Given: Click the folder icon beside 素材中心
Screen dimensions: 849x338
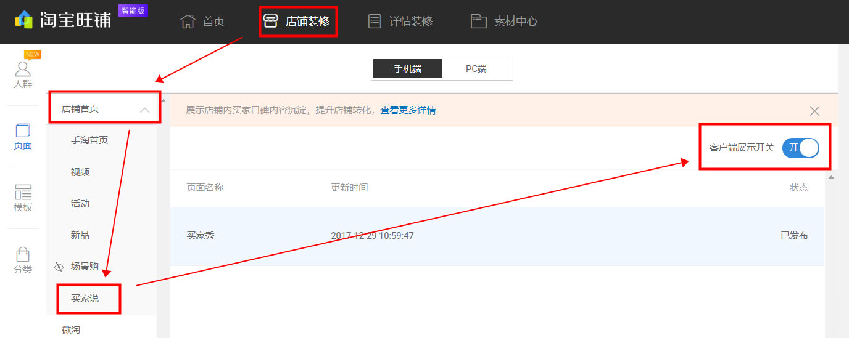Looking at the screenshot, I should 478,22.
